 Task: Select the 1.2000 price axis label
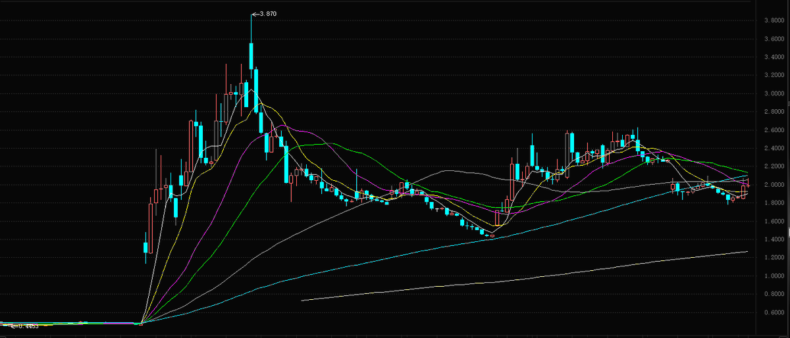pyautogui.click(x=774, y=258)
